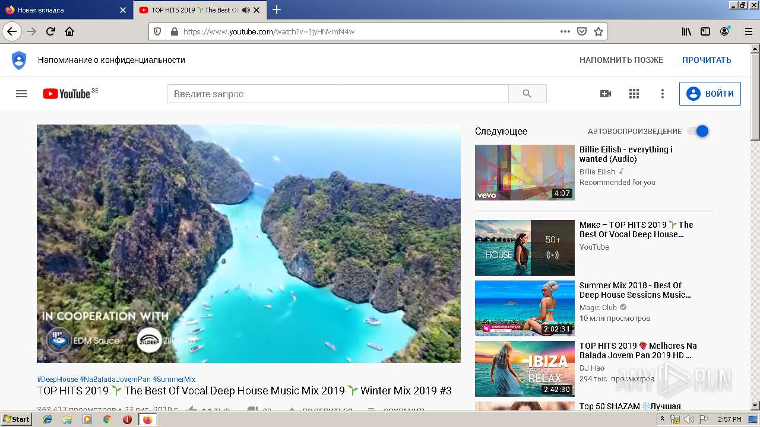
Task: Open page actions three-dot menu
Action: click(565, 31)
